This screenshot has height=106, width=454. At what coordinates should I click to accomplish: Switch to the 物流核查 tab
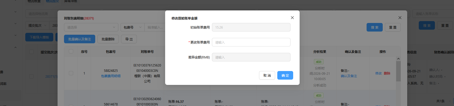coord(34,1)
